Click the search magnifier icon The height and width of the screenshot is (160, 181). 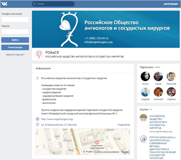35,4
